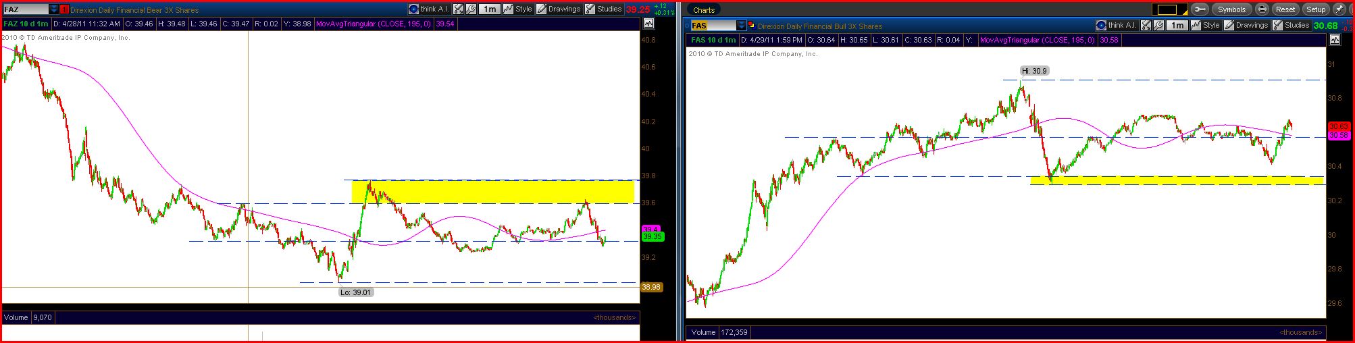Click the 'FAS 10 d 1m' chart label
1355x343 pixels.
pyautogui.click(x=713, y=40)
